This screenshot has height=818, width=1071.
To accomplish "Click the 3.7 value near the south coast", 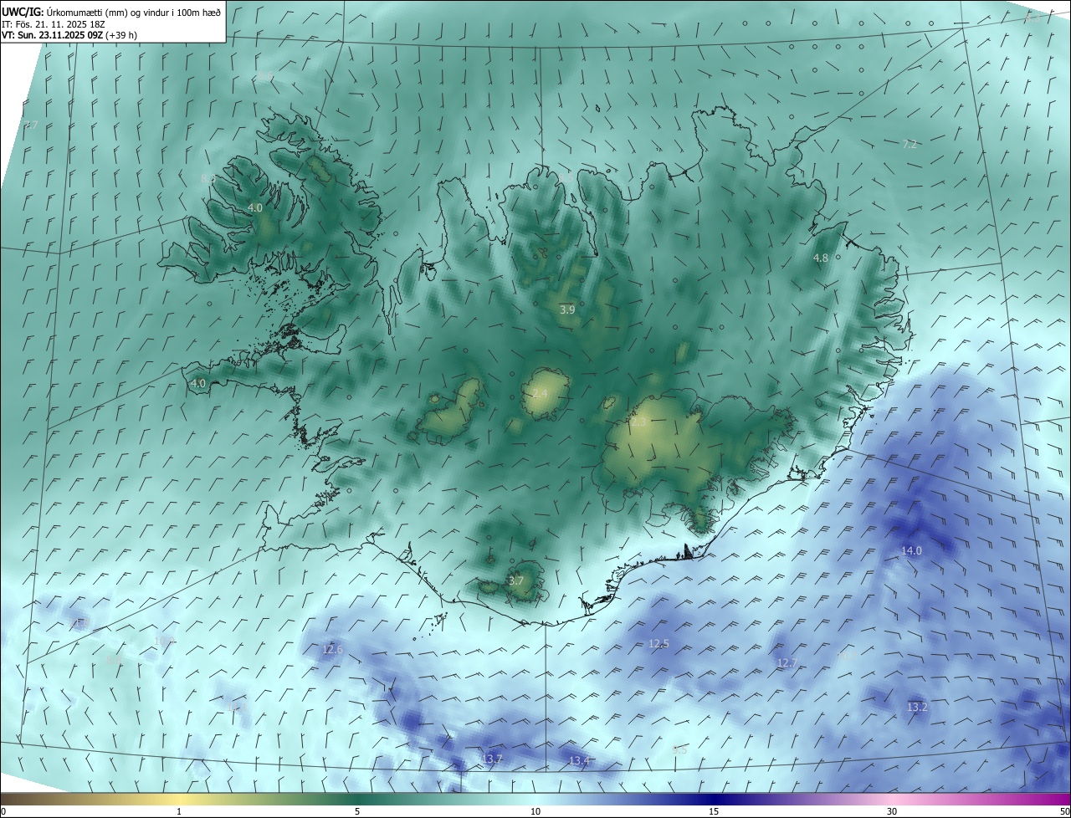I will [516, 580].
